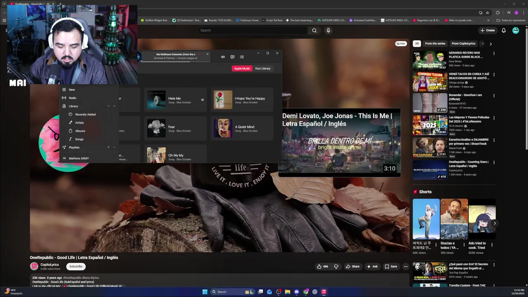Click the Windows Start button

coord(205,292)
